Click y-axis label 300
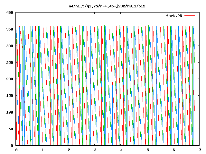 10,46
